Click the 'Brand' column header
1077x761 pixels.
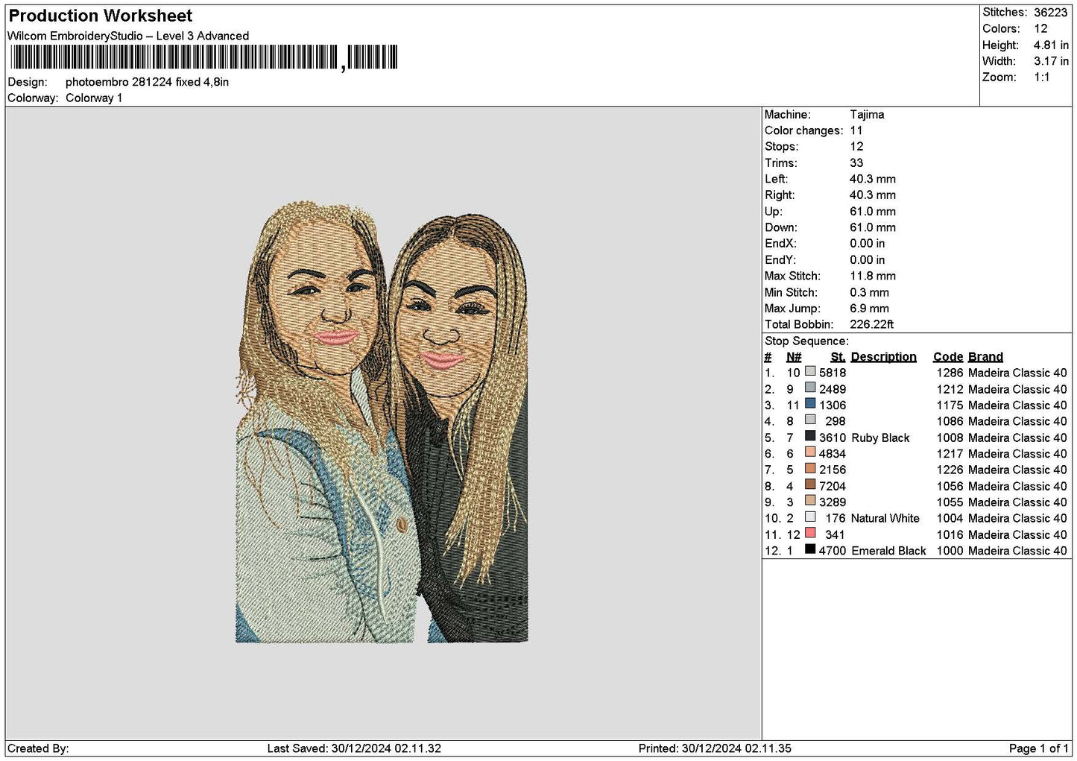985,357
